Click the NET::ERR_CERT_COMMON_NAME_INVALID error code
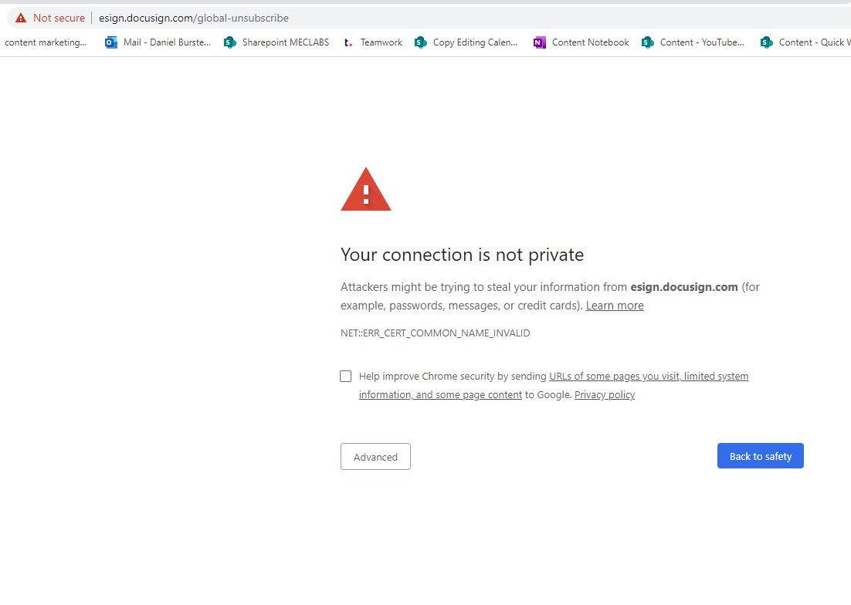 [x=436, y=333]
